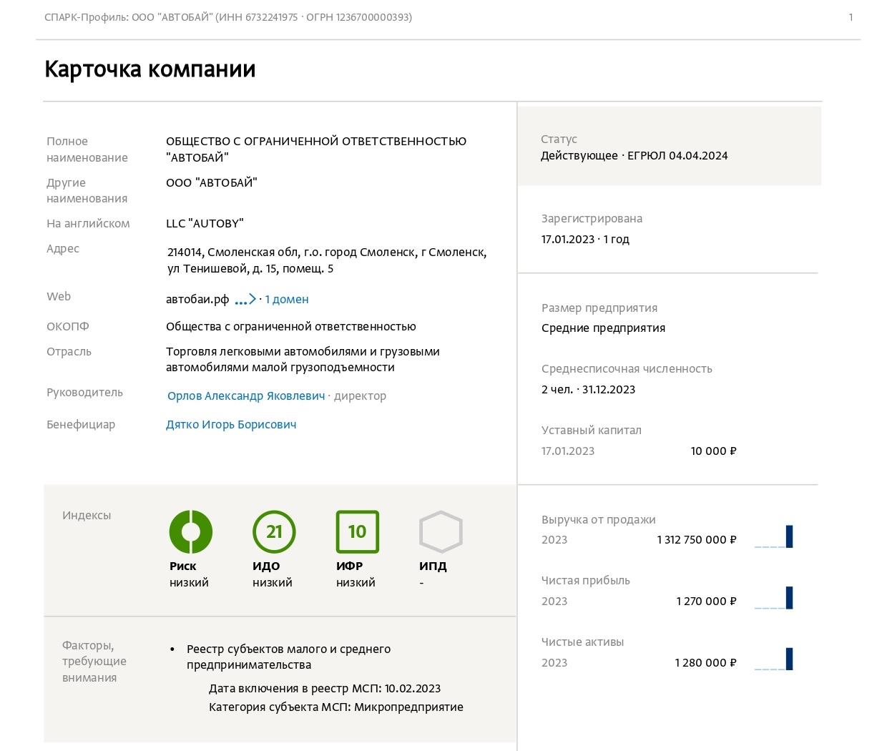Click the Чистые активы bar chart
The width and height of the screenshot is (887, 751).
(x=773, y=659)
